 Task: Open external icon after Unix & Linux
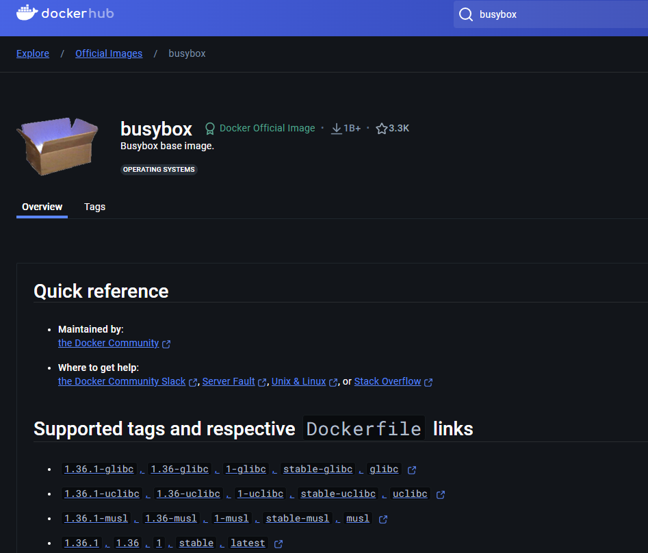[x=333, y=383]
